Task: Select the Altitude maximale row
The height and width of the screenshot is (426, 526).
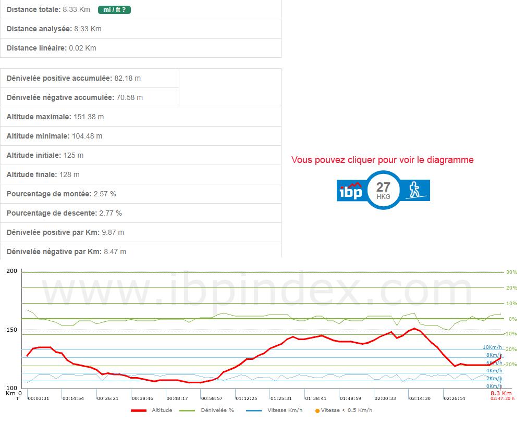Action: coord(141,117)
